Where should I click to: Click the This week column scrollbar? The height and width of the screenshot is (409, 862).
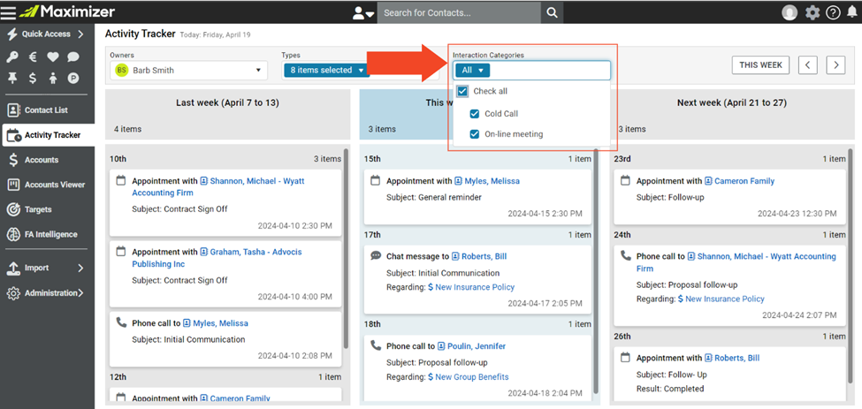pyautogui.click(x=596, y=269)
